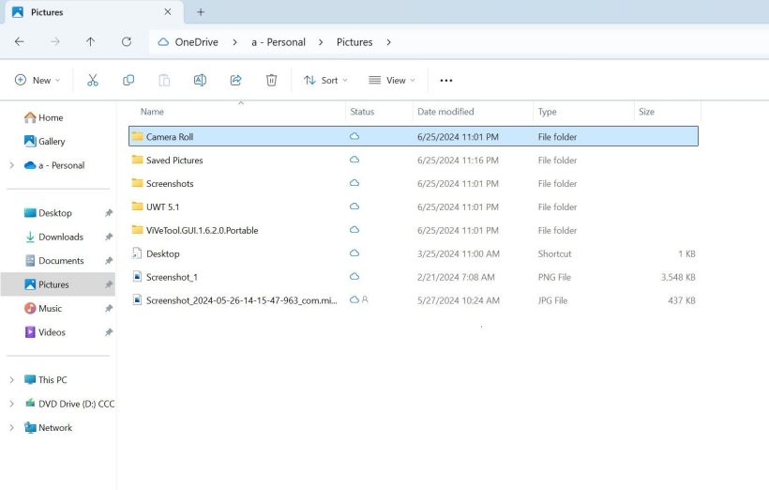
Task: Click the Delete trash can icon
Action: [271, 81]
